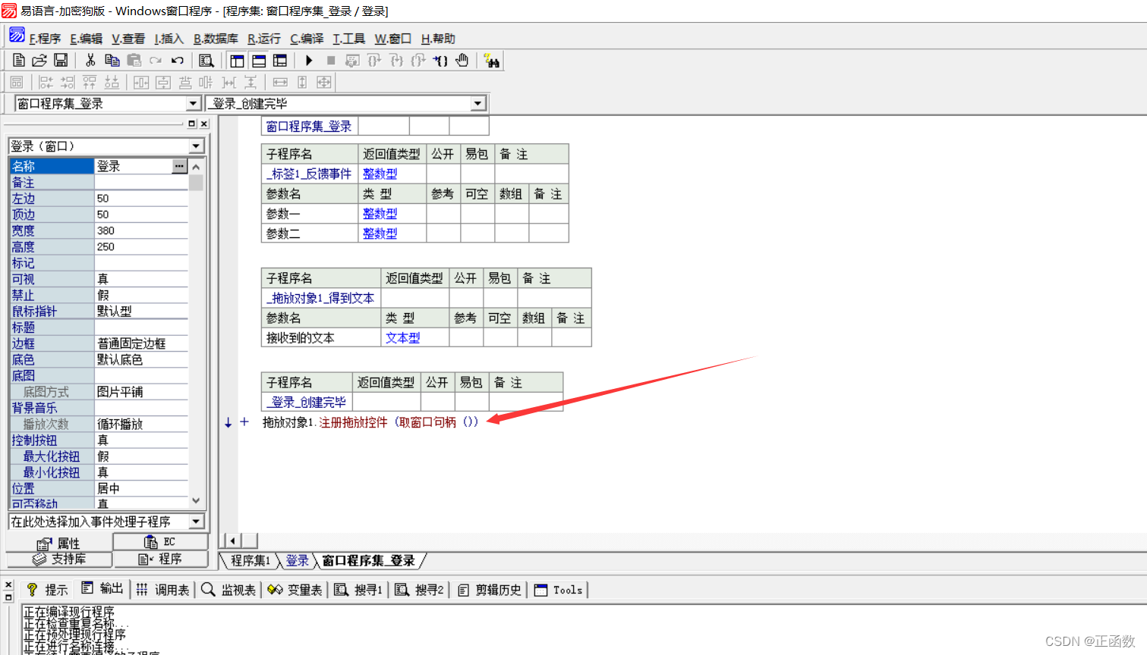Click the Paste toolbar icon
The height and width of the screenshot is (655, 1147).
134,61
